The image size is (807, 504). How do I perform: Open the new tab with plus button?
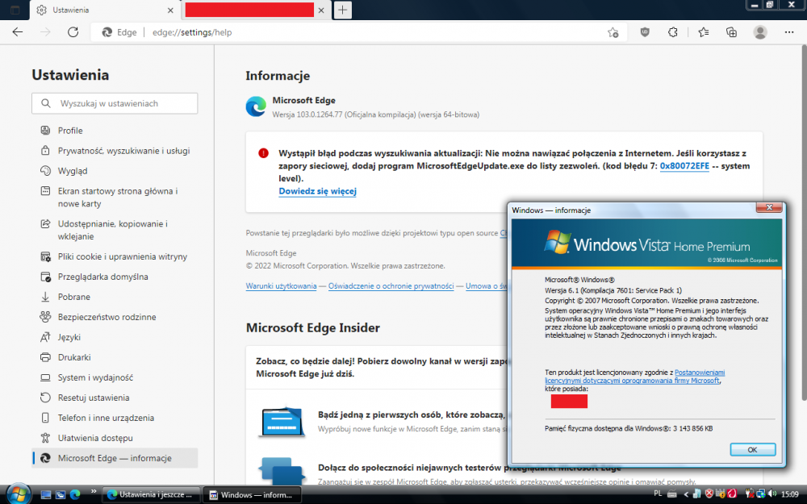[343, 10]
